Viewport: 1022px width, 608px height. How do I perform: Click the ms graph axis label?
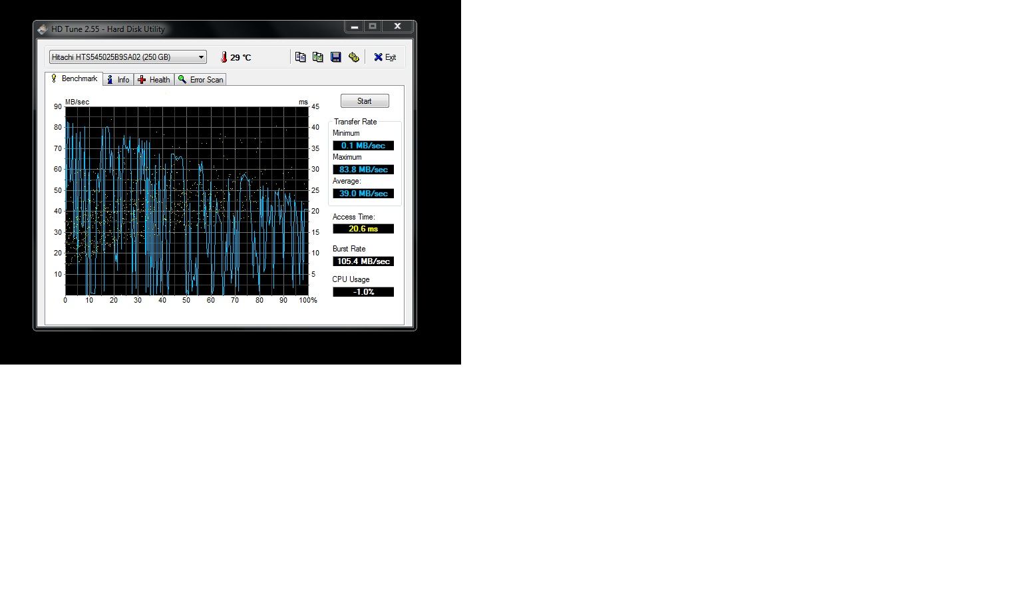[303, 102]
